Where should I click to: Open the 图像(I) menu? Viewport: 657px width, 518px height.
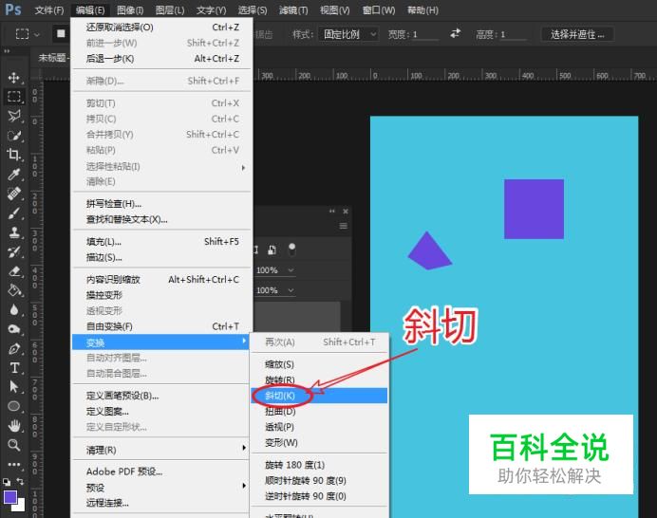click(x=130, y=10)
